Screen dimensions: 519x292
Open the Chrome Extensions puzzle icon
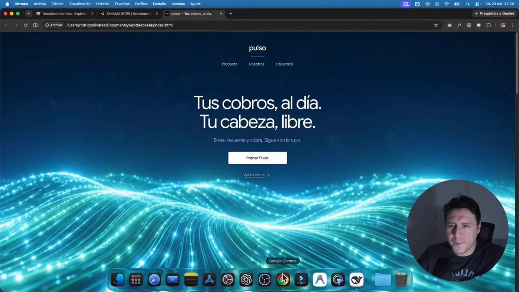point(489,25)
